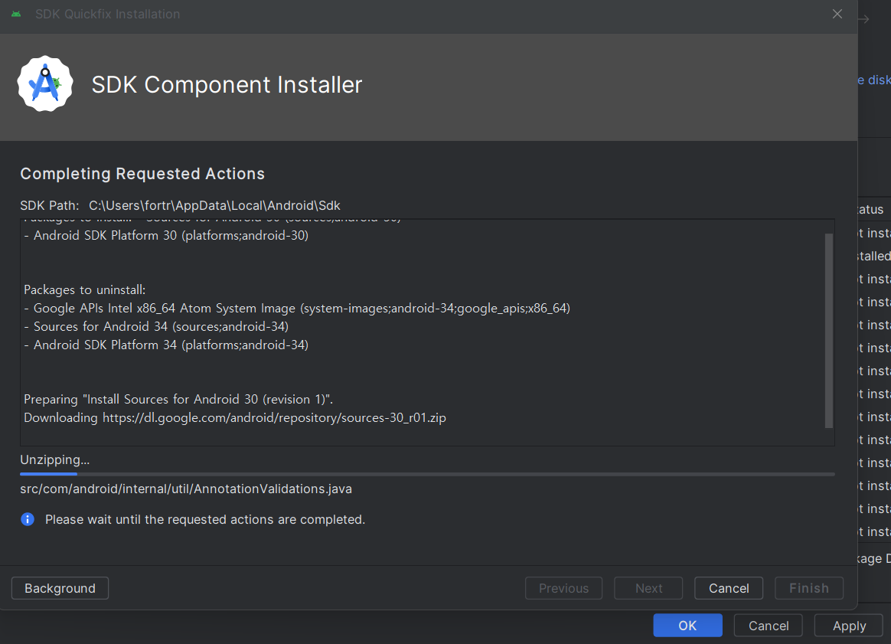Click the 'Android SDK Platform 30' line
891x644 pixels.
[x=166, y=235]
